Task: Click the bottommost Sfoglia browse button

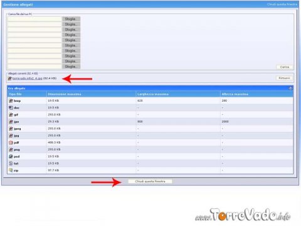Action: coord(71,67)
